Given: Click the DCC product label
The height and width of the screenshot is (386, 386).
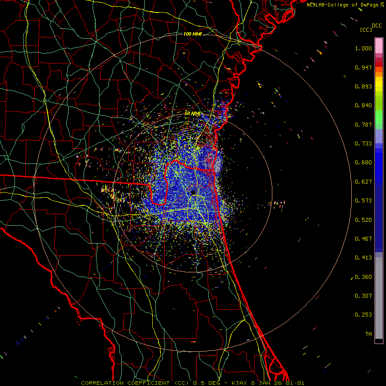Looking at the screenshot, I should [377, 26].
